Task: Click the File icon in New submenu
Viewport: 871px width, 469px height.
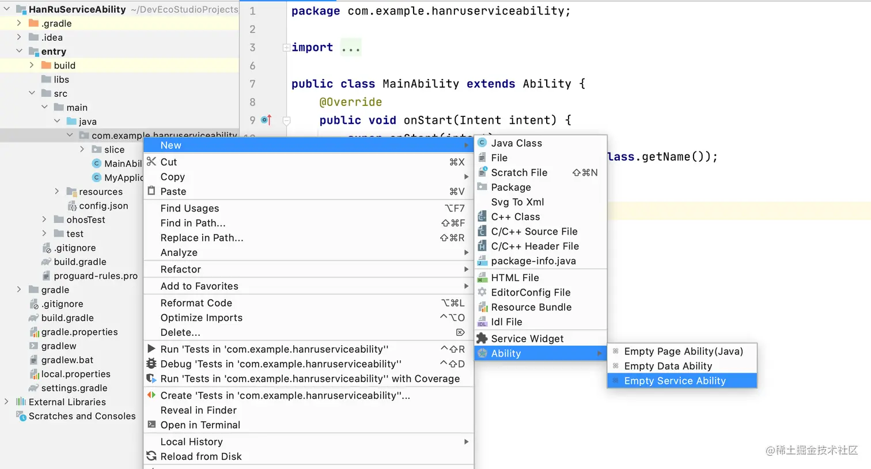Action: pos(482,157)
